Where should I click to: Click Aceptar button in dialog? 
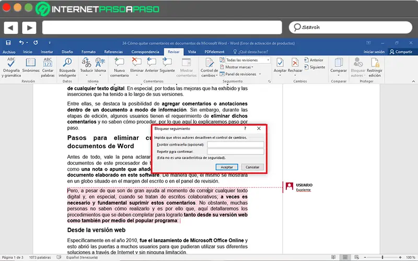(x=227, y=167)
